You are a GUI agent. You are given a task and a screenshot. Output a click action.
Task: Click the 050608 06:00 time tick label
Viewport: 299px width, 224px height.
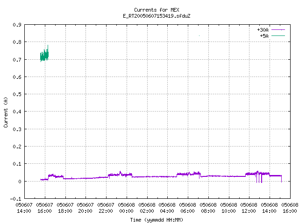pyautogui.click(x=188, y=208)
